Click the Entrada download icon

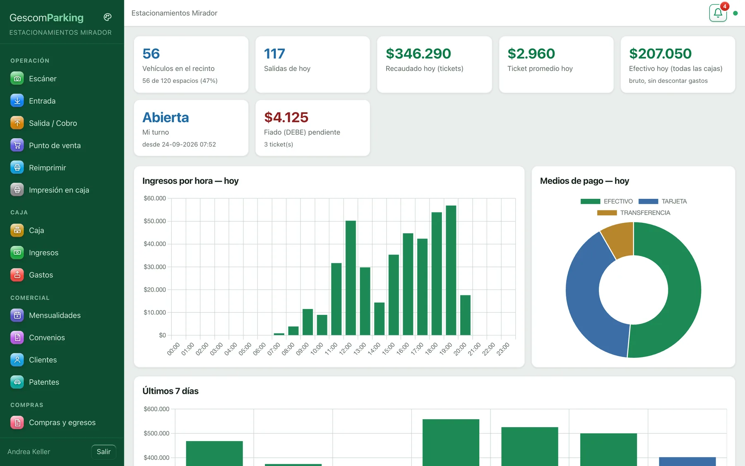(17, 101)
